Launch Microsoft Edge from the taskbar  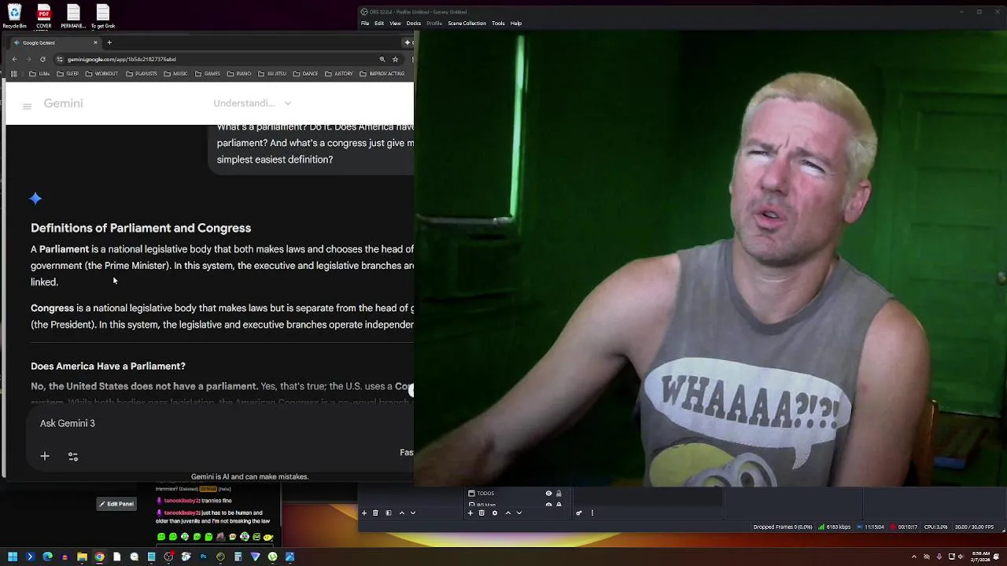(x=47, y=557)
